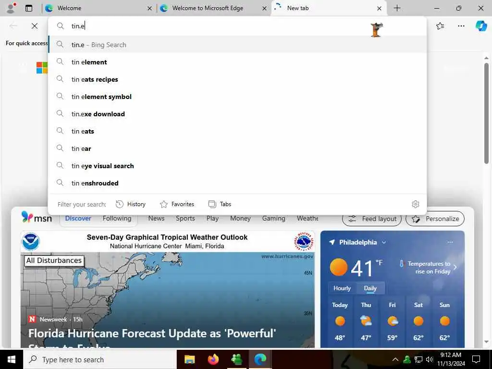The width and height of the screenshot is (492, 369).
Task: Open the Sports category
Action: pyautogui.click(x=185, y=219)
